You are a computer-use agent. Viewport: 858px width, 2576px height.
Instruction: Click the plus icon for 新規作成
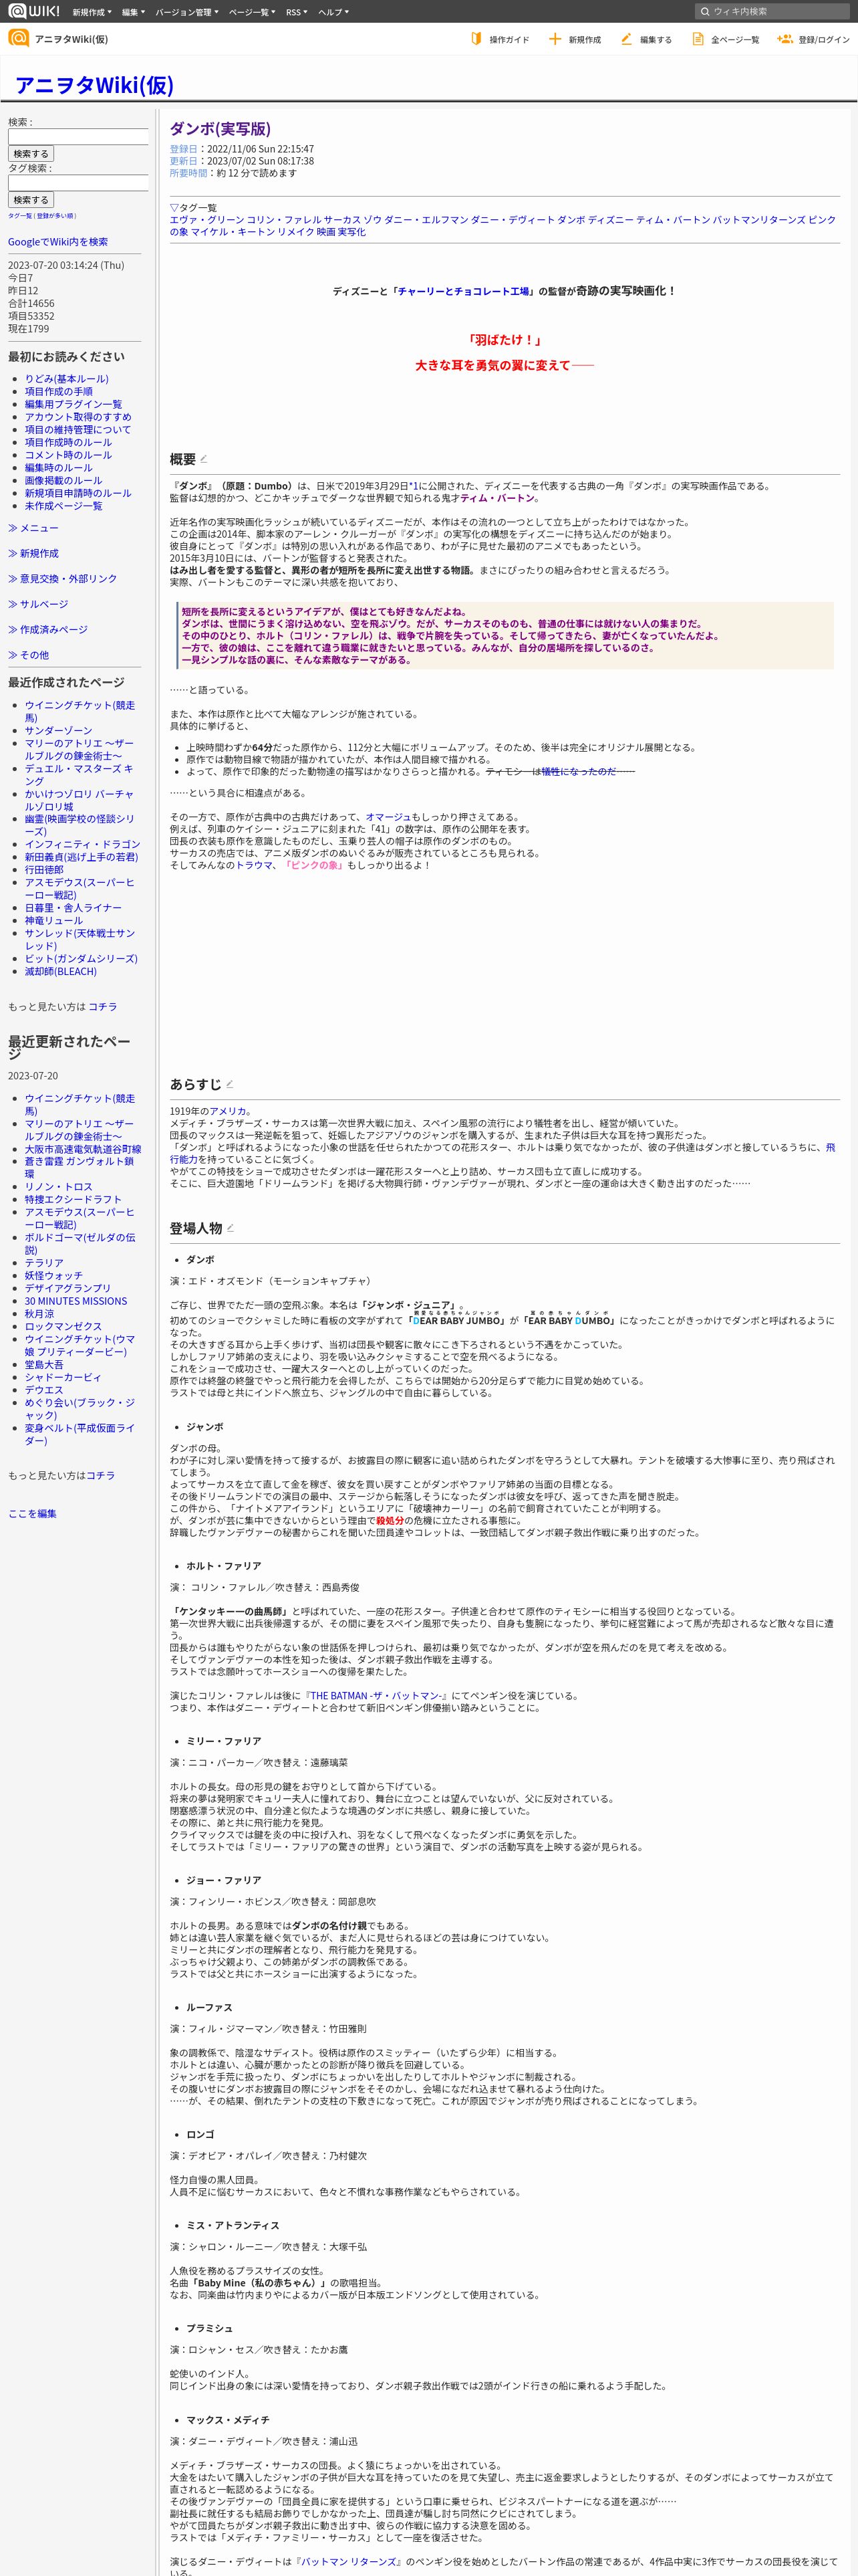pyautogui.click(x=555, y=39)
